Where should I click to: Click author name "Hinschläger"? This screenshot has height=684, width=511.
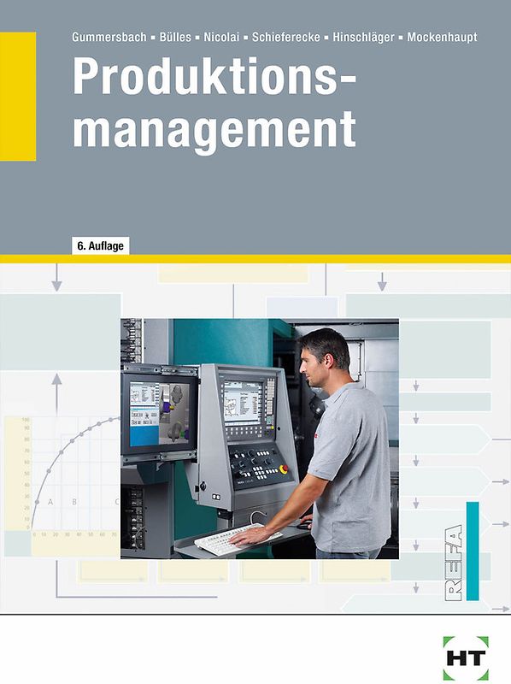tap(363, 37)
